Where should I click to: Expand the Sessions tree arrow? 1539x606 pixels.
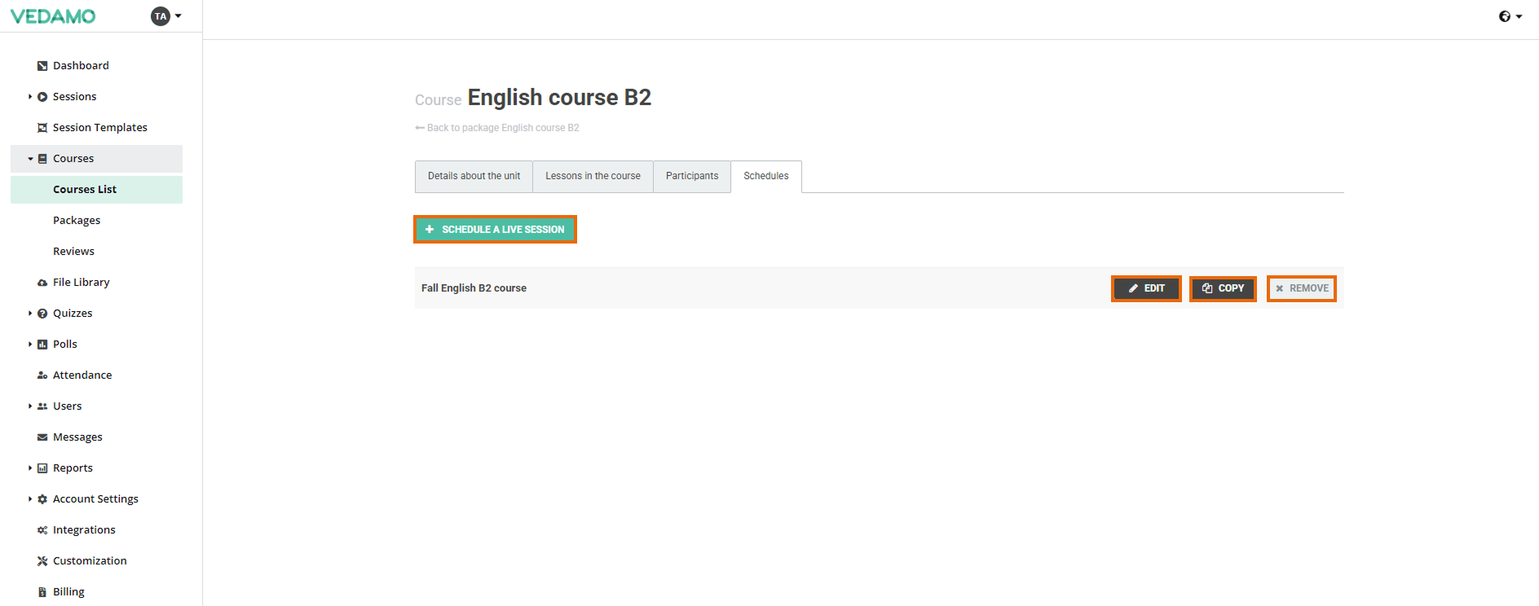[30, 97]
